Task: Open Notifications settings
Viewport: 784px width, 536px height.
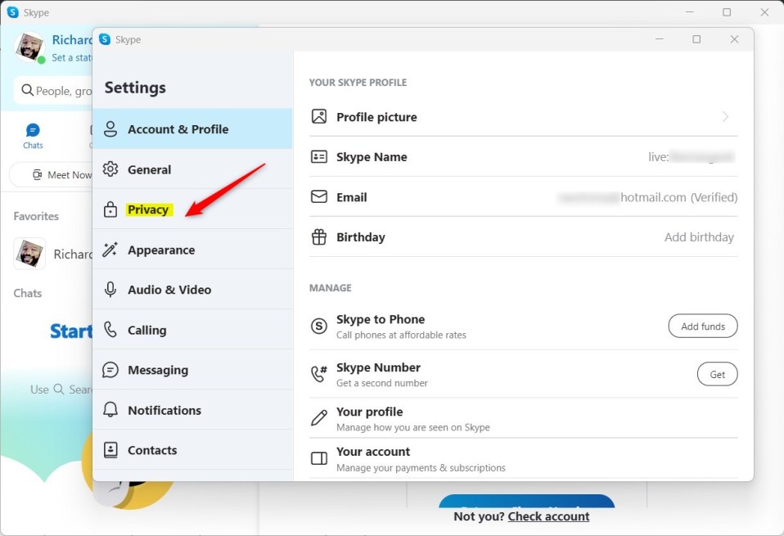Action: pos(192,410)
